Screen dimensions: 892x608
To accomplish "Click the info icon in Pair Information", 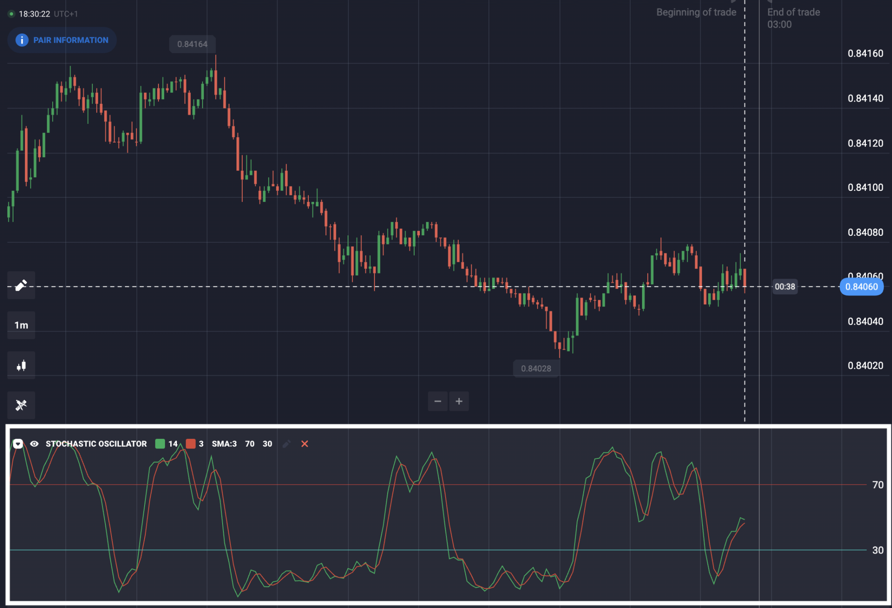I will pyautogui.click(x=22, y=40).
